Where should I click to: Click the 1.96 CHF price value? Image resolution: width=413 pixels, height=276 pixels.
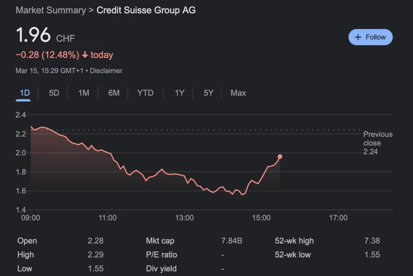(x=33, y=36)
